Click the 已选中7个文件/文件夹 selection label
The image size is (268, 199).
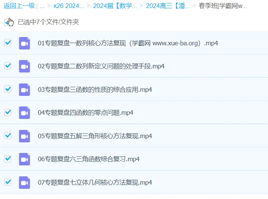[48, 22]
